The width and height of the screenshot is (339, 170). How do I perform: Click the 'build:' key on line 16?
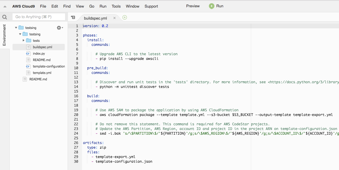click(x=93, y=96)
